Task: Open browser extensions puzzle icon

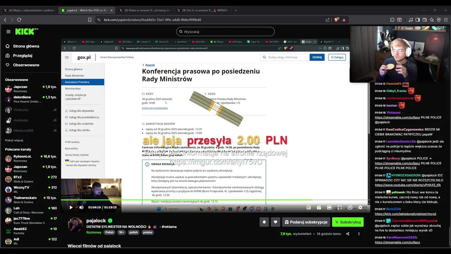Action: [x=392, y=20]
